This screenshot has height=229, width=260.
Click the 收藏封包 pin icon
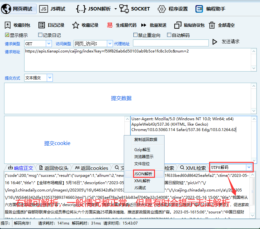coord(8,25)
